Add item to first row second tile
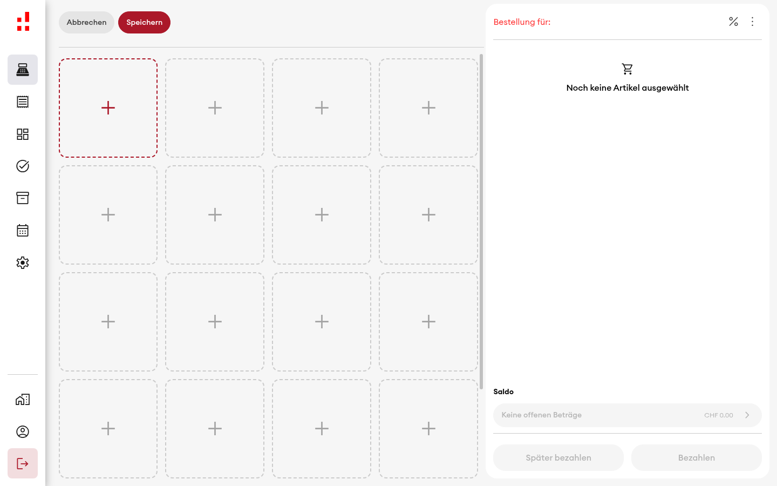The image size is (777, 486). tap(215, 108)
